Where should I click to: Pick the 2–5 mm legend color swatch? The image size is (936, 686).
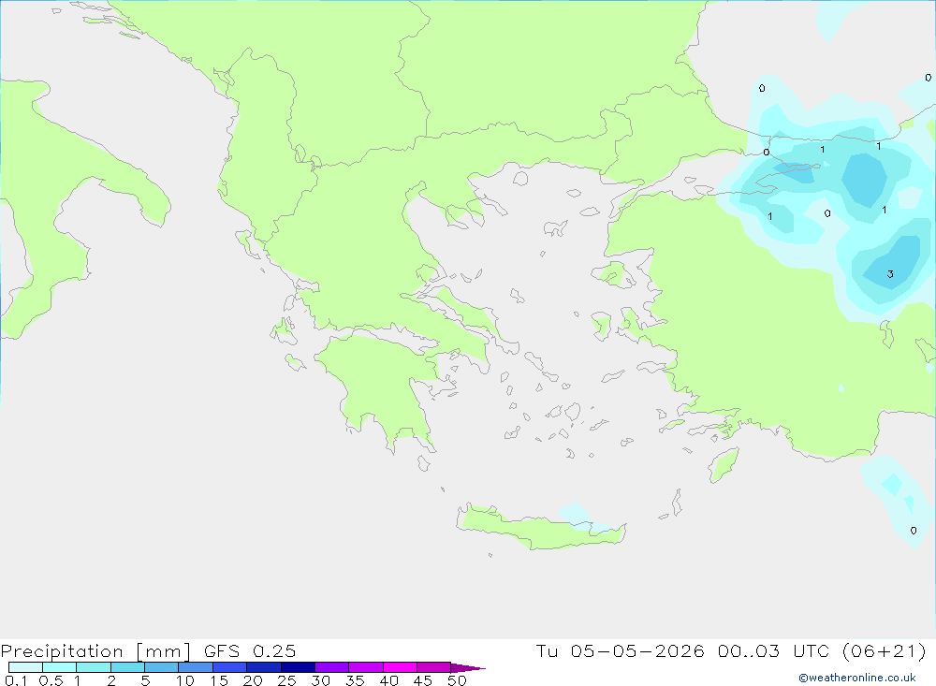127,667
